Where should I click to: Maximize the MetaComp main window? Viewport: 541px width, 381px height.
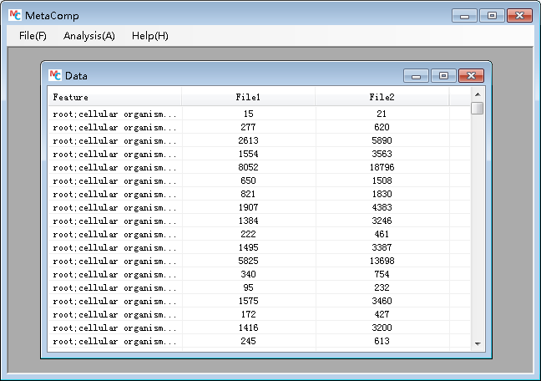click(491, 16)
